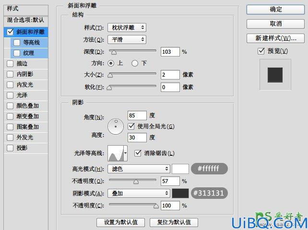This screenshot has width=308, height=230.
Task: Select the 外发光 style entry label
Action: [25, 138]
